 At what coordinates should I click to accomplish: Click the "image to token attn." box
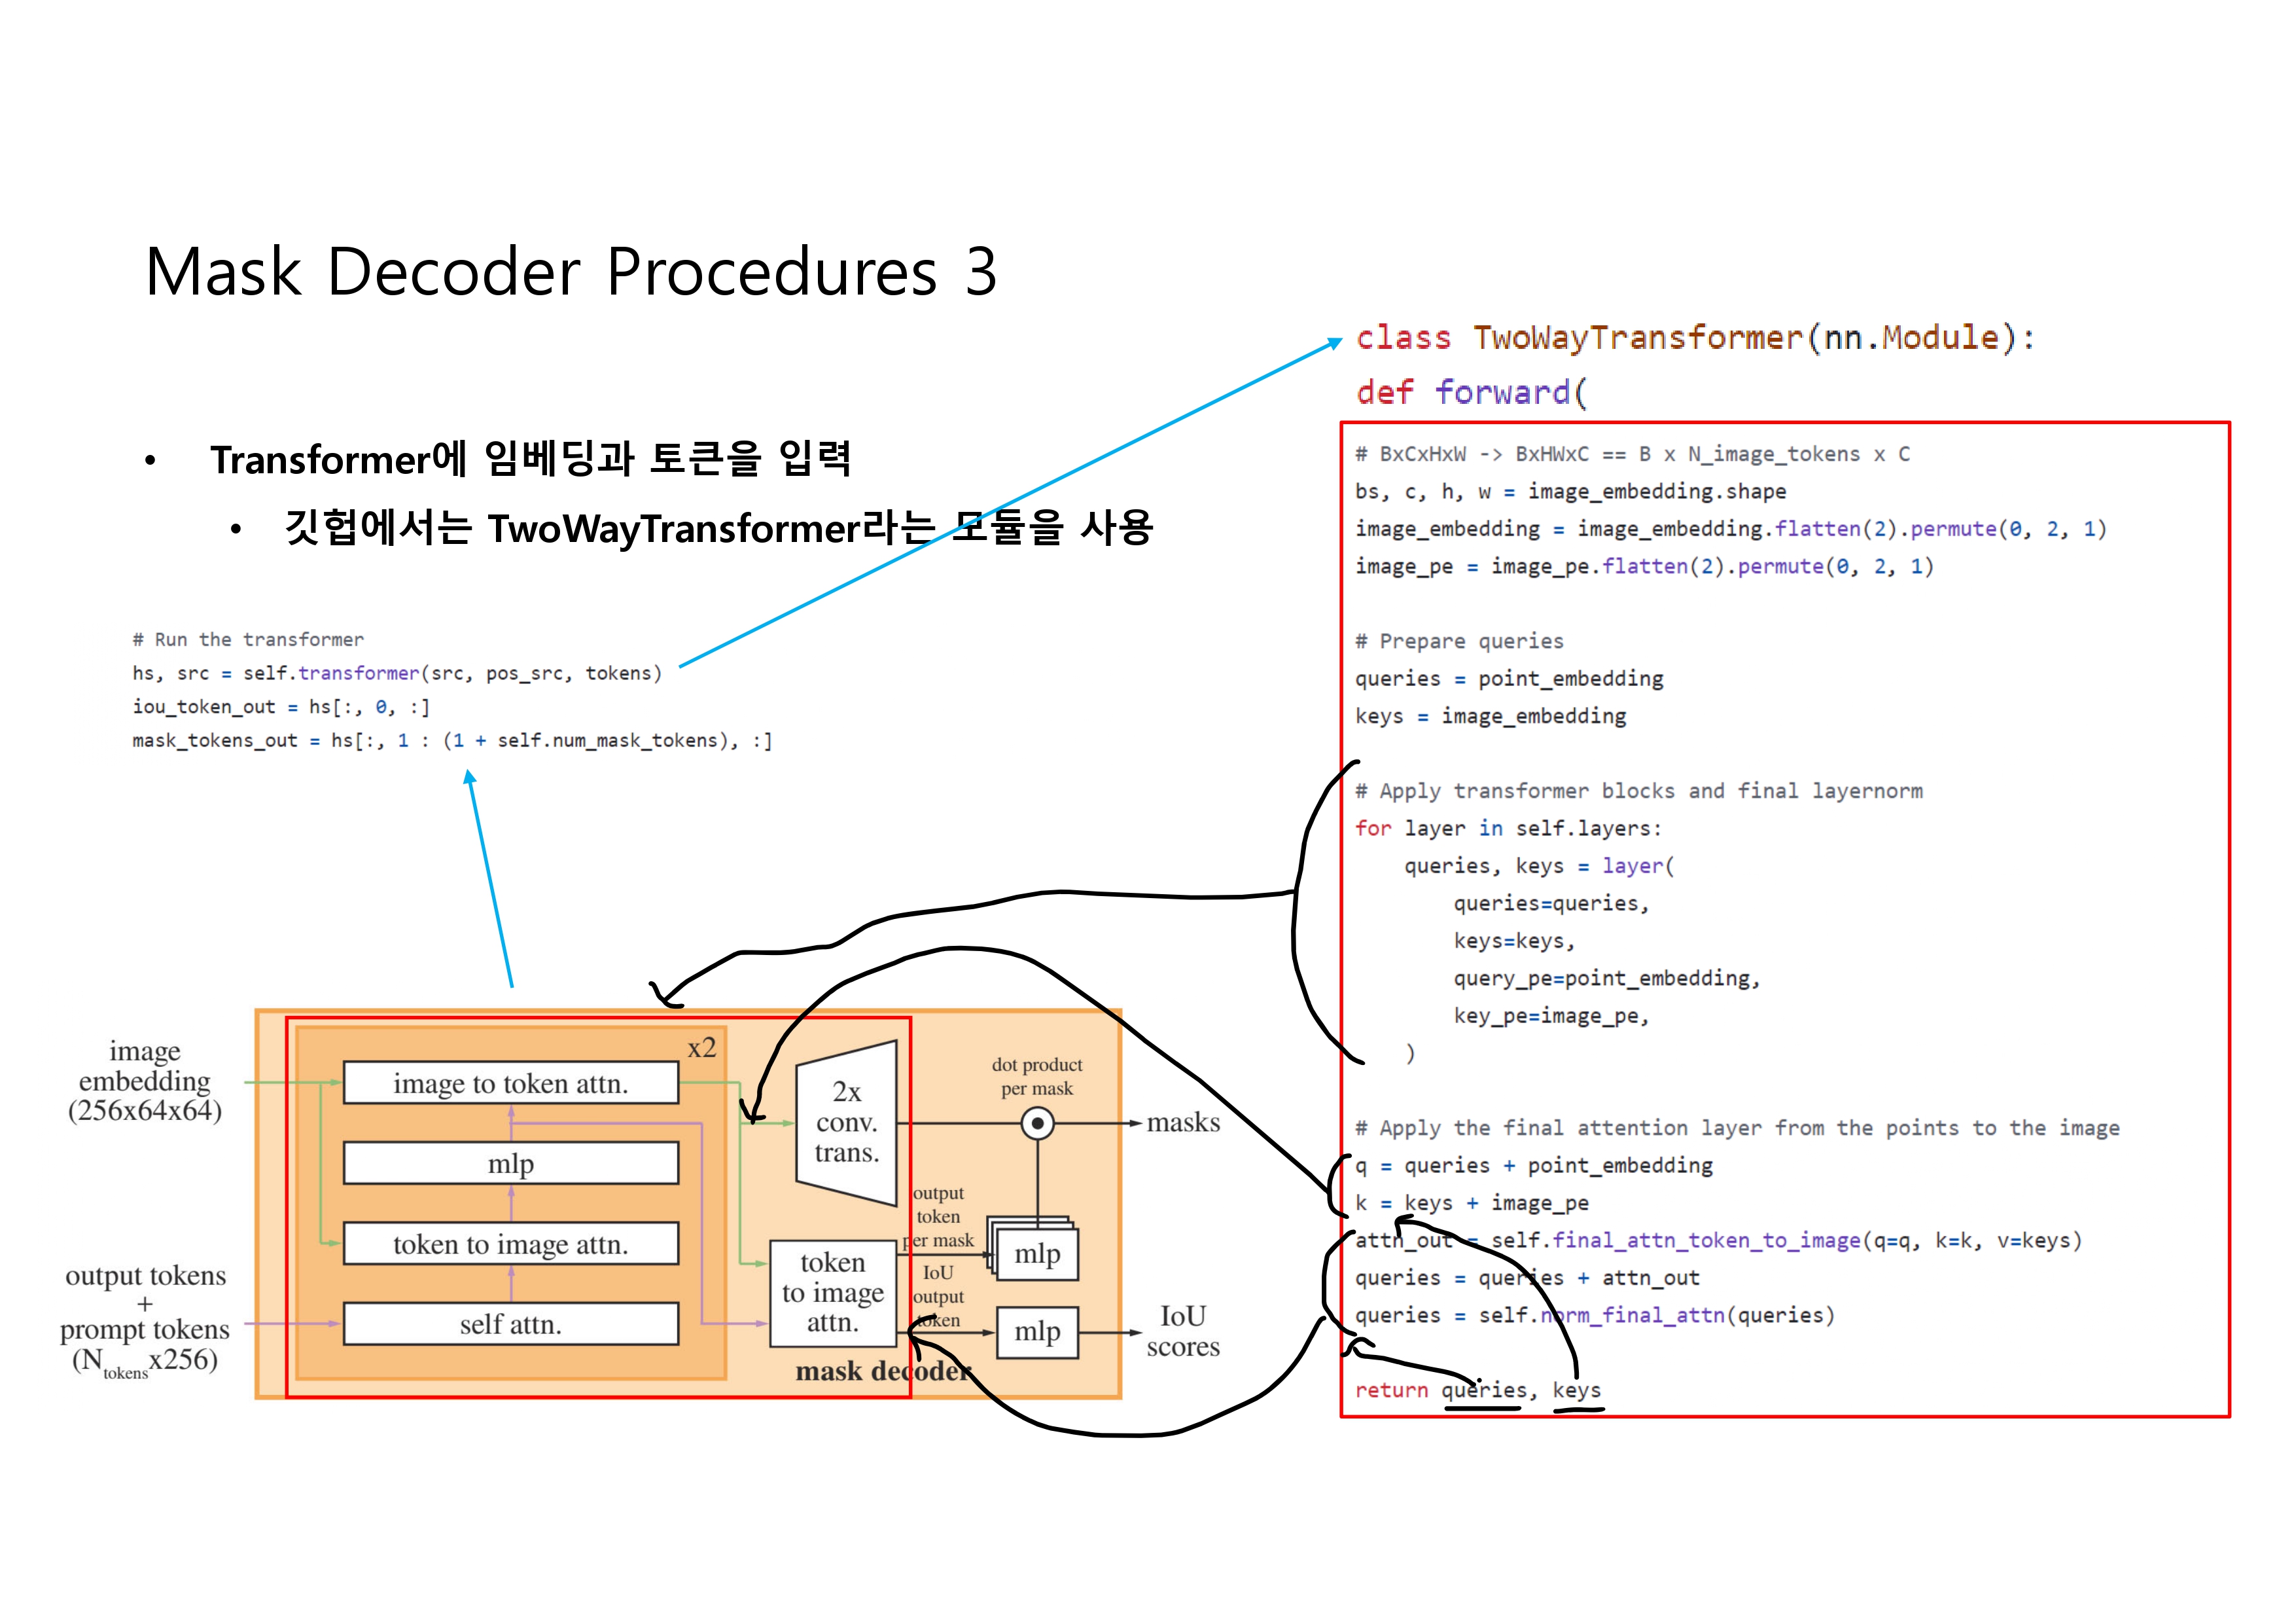(x=511, y=1084)
